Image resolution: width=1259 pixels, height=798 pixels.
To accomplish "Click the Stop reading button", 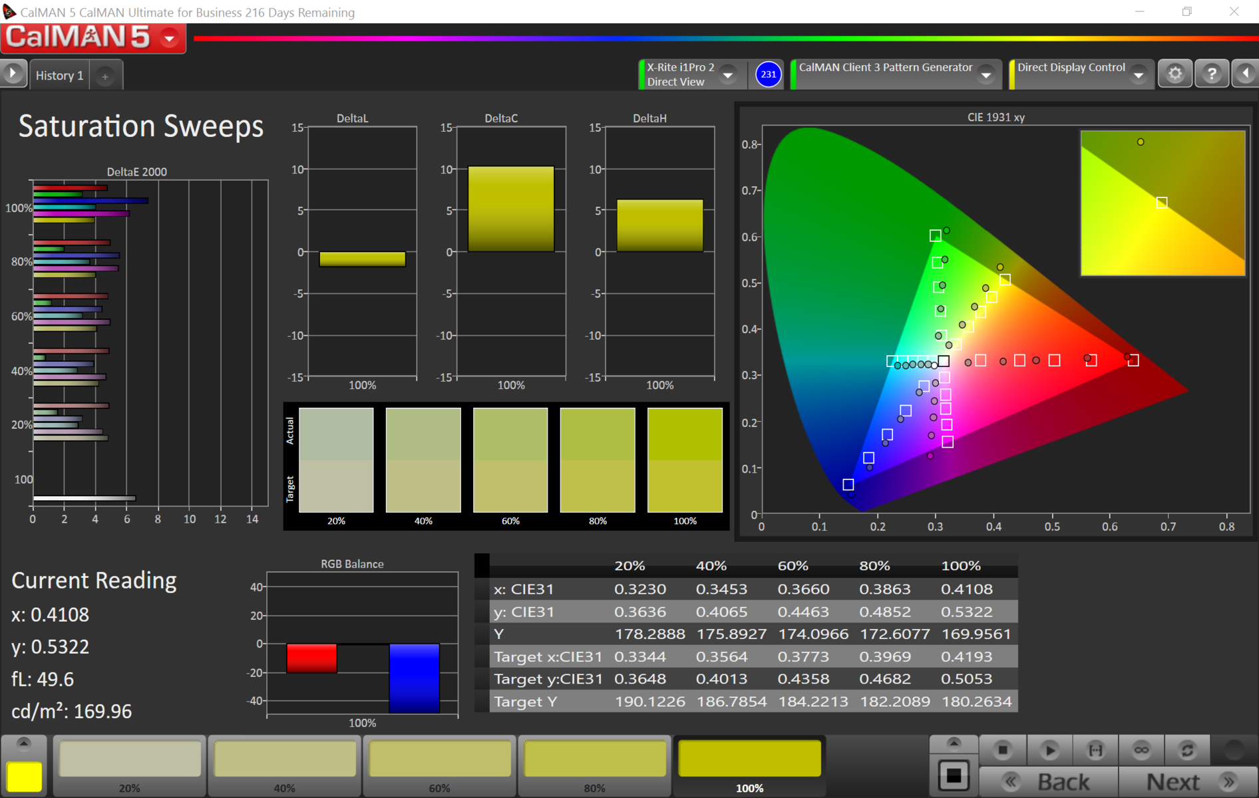I will (1002, 750).
